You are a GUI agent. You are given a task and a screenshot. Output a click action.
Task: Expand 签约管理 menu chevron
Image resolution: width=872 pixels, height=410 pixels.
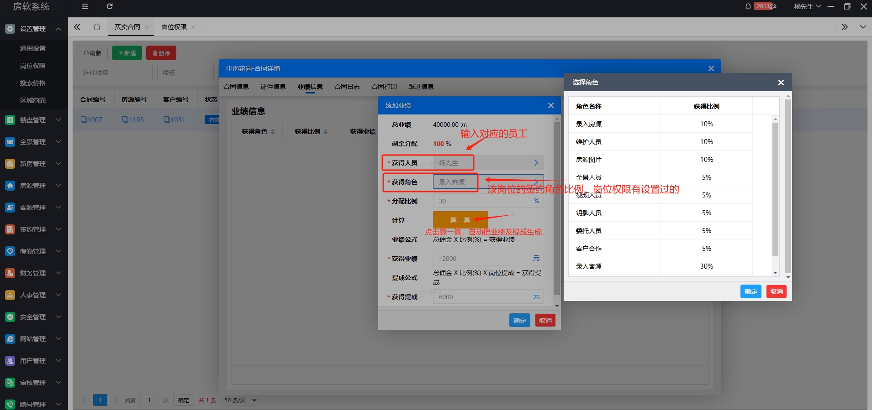click(58, 229)
